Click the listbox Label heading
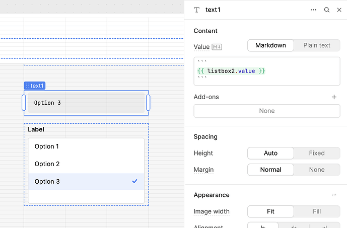Viewport: 347px width, 228px height. click(x=36, y=129)
